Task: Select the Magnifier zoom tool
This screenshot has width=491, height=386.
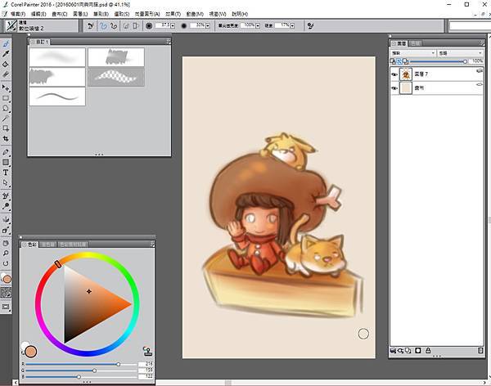Action: (x=6, y=254)
